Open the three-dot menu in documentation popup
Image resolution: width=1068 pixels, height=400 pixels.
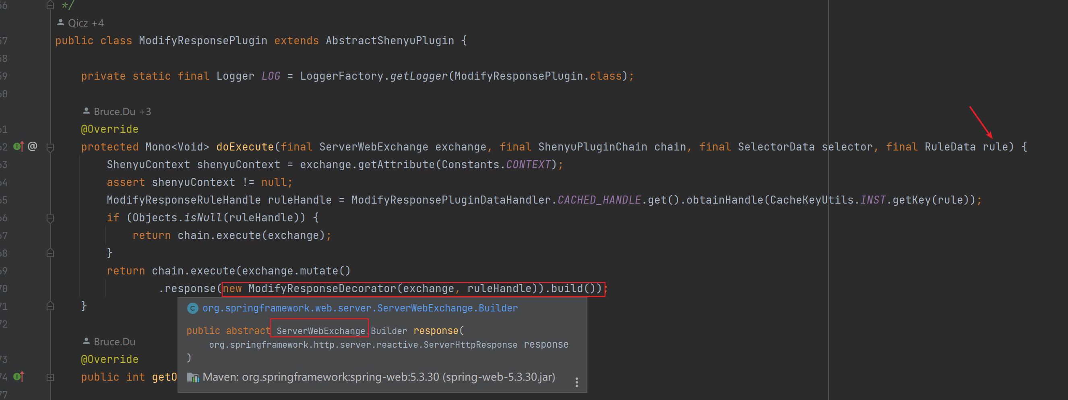pyautogui.click(x=577, y=382)
